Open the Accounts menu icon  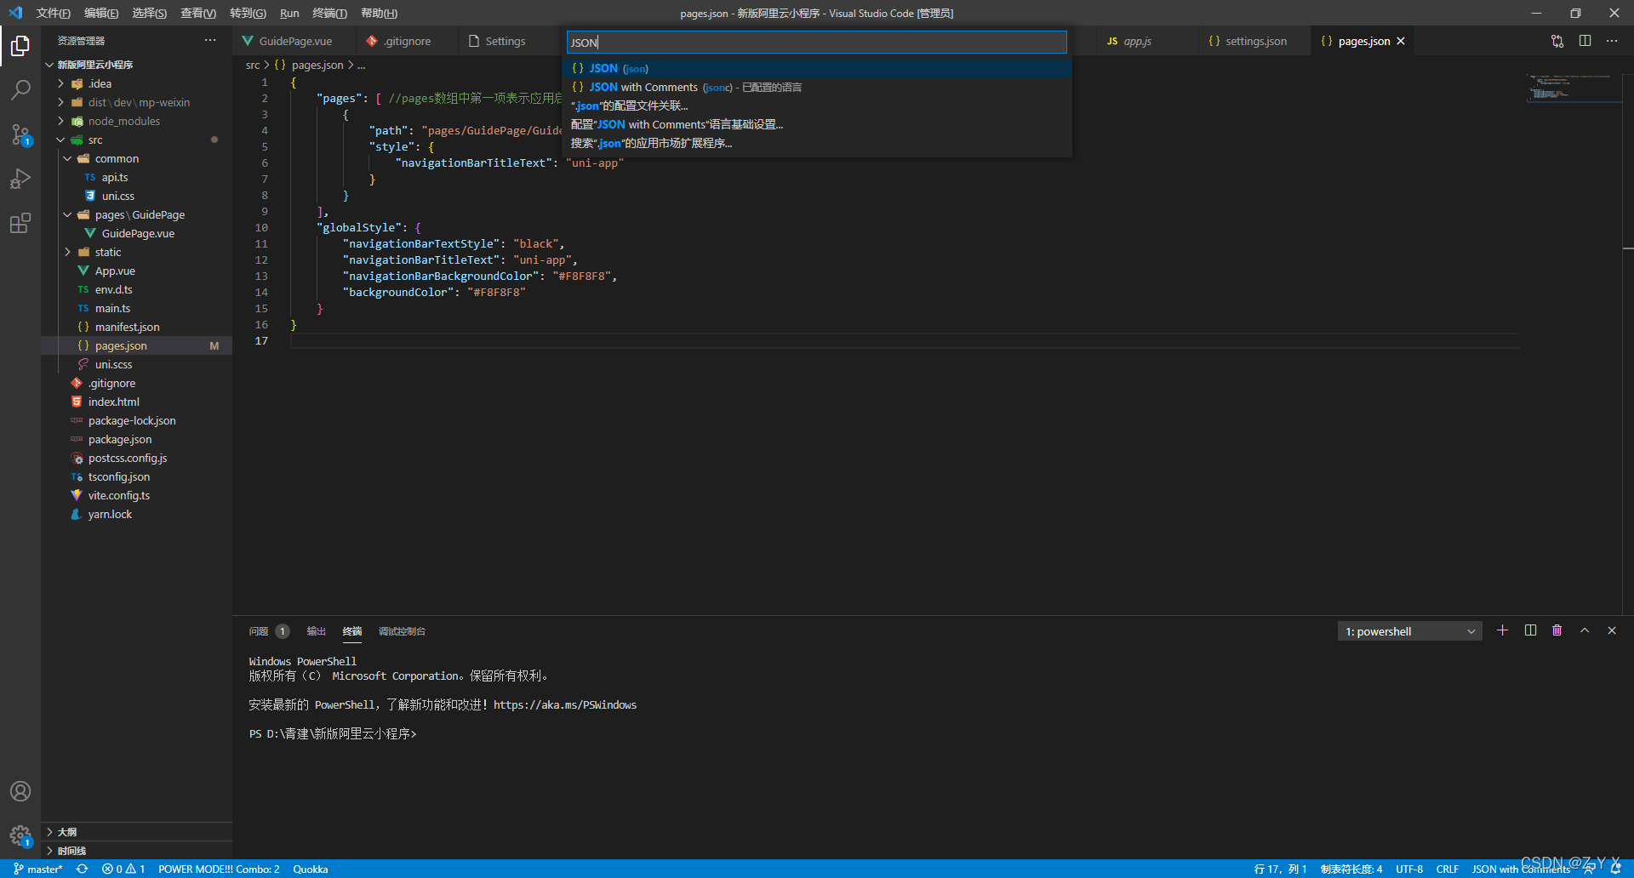[20, 791]
